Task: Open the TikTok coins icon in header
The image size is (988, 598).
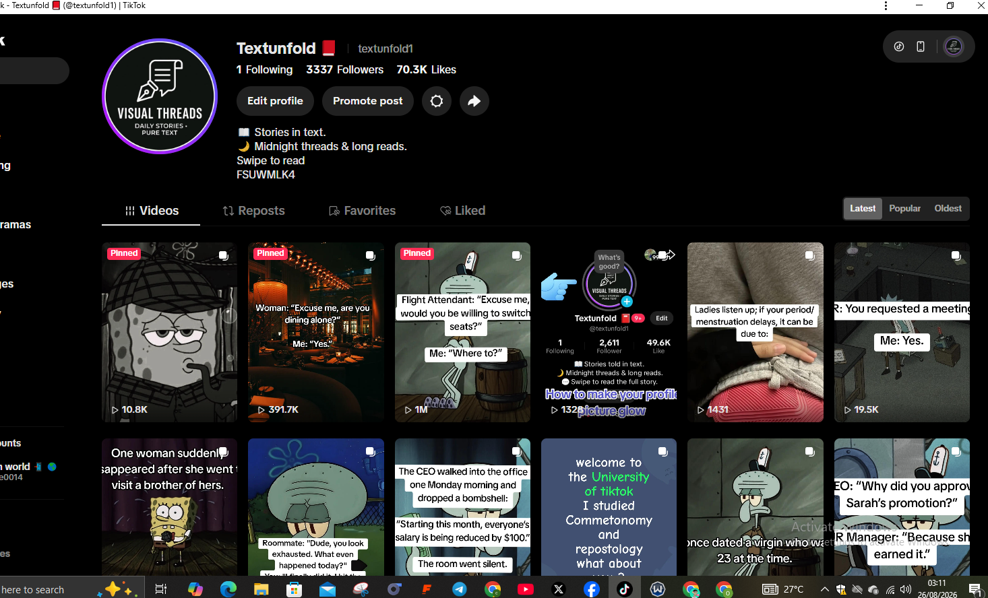Action: [899, 46]
